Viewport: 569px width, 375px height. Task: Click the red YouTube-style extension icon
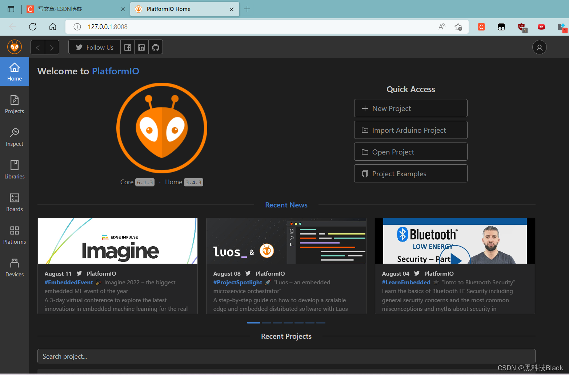541,27
